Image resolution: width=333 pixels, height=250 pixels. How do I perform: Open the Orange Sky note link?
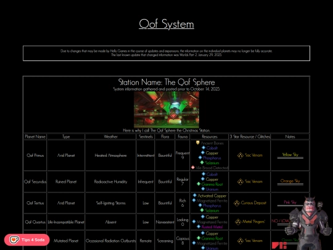290,181
